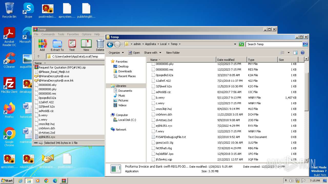Click Chrome icon in taskbar

[x=46, y=181]
